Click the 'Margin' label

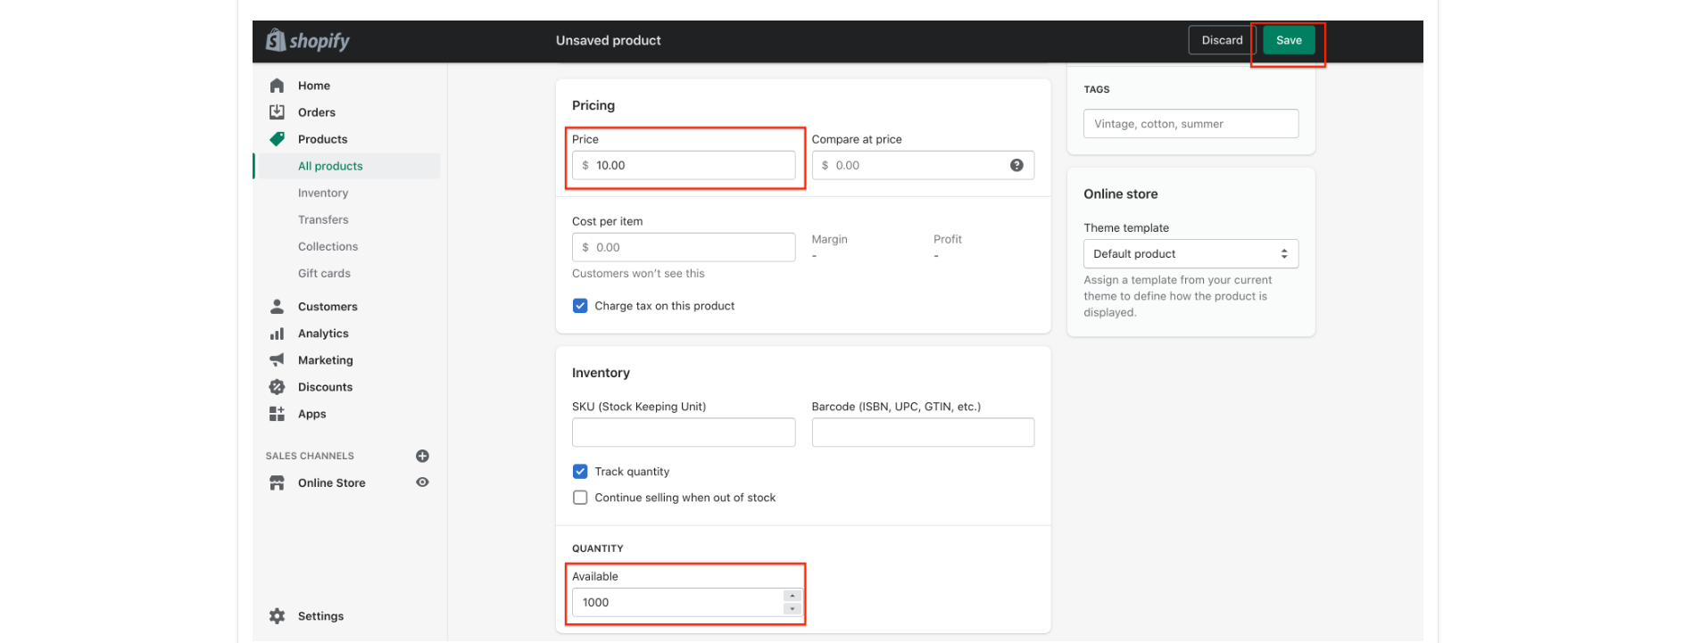coord(830,239)
